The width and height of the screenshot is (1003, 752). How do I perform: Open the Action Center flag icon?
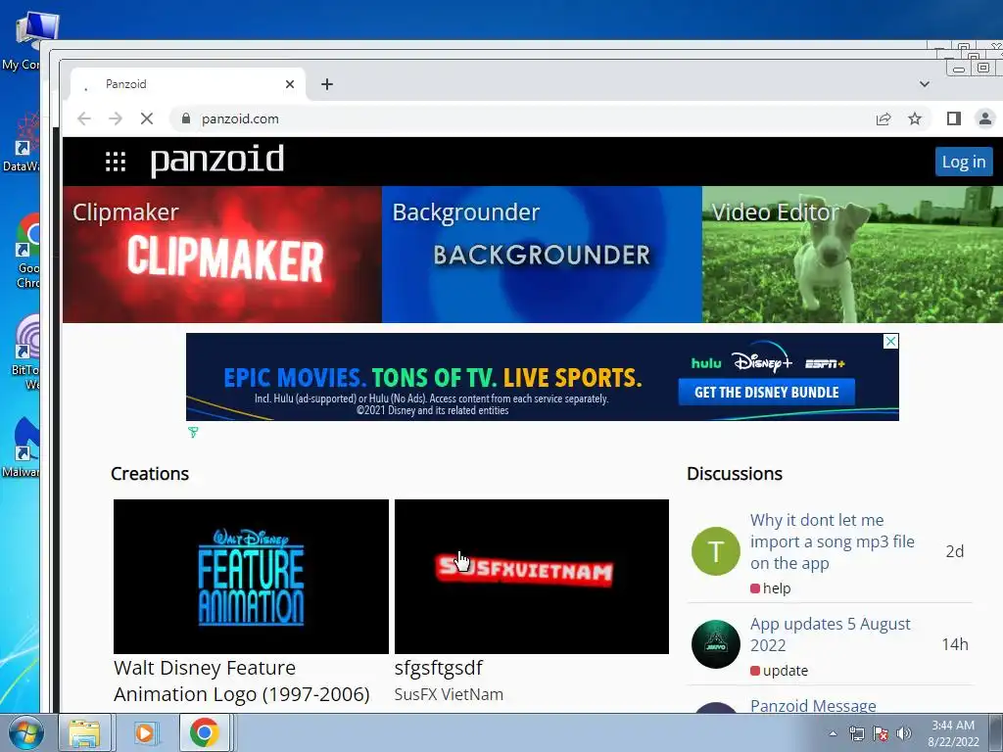pyautogui.click(x=881, y=733)
